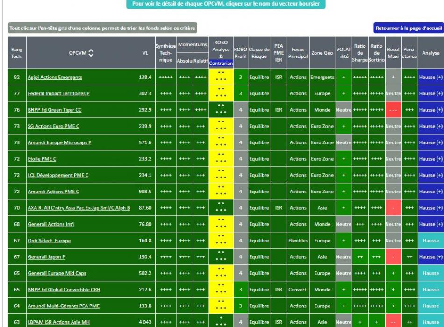This screenshot has width=444, height=327.
Task: Open LBPAM ISR Actions Asie MH fund
Action: click(58, 322)
